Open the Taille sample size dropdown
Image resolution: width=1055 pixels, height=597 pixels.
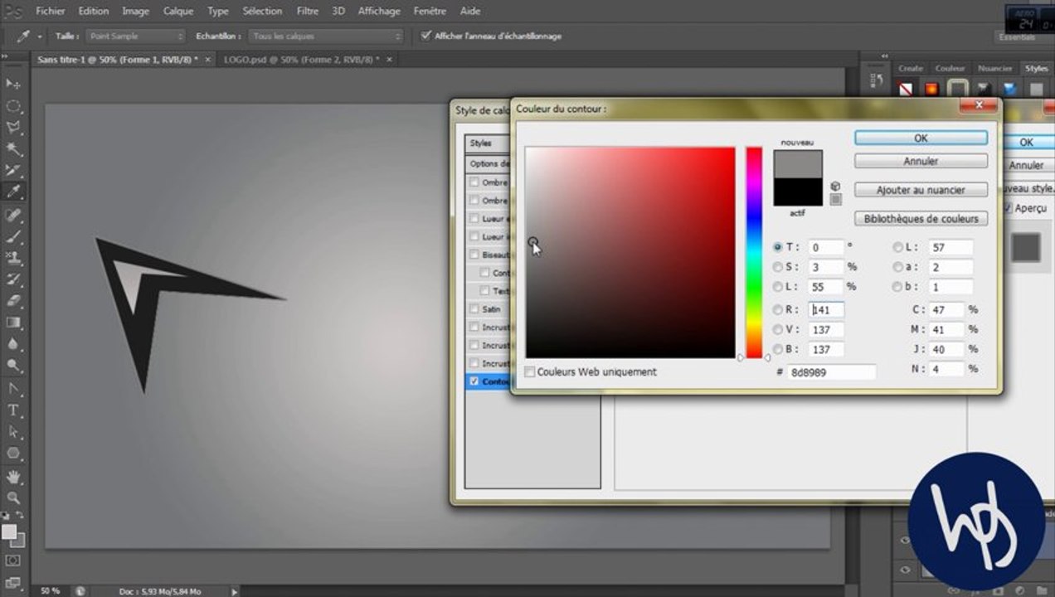(x=135, y=36)
